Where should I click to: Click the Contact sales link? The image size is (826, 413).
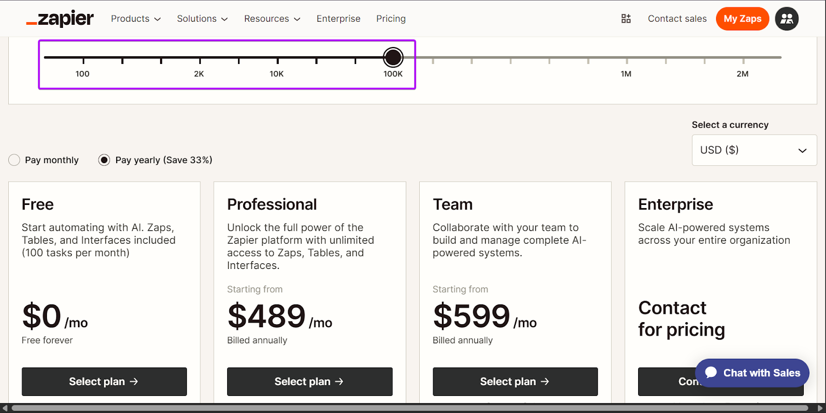pyautogui.click(x=677, y=19)
